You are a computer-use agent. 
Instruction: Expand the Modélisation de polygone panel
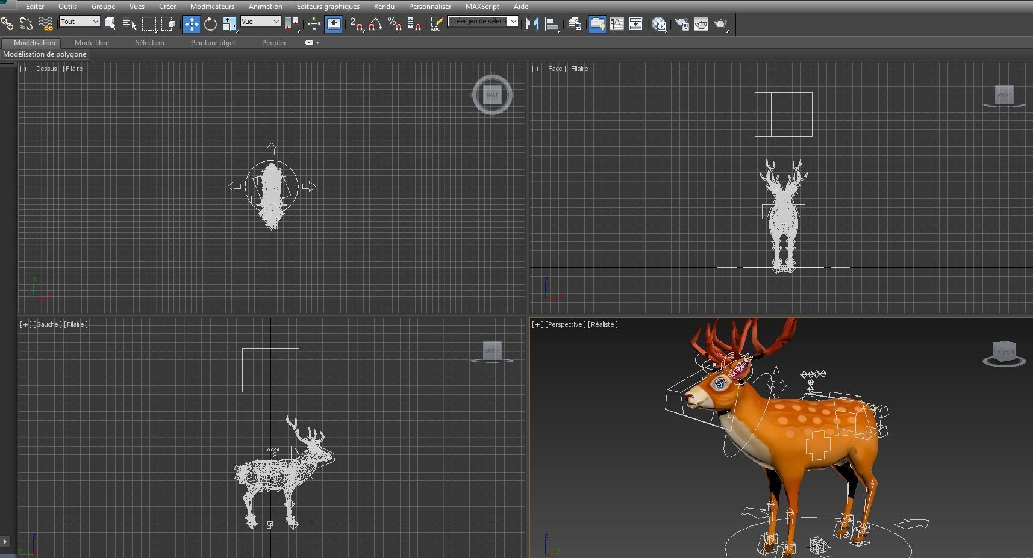[x=45, y=54]
